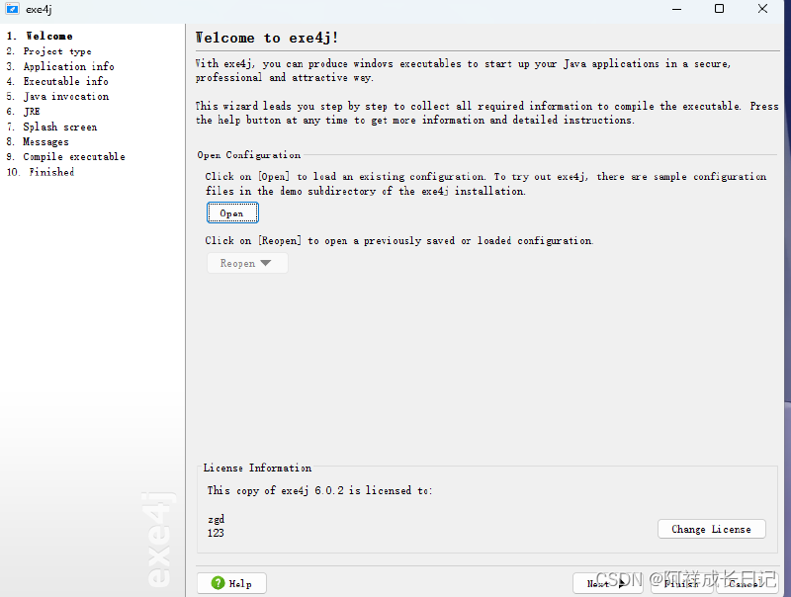
Task: Click the 'exe4j' title bar text
Action: [x=39, y=9]
